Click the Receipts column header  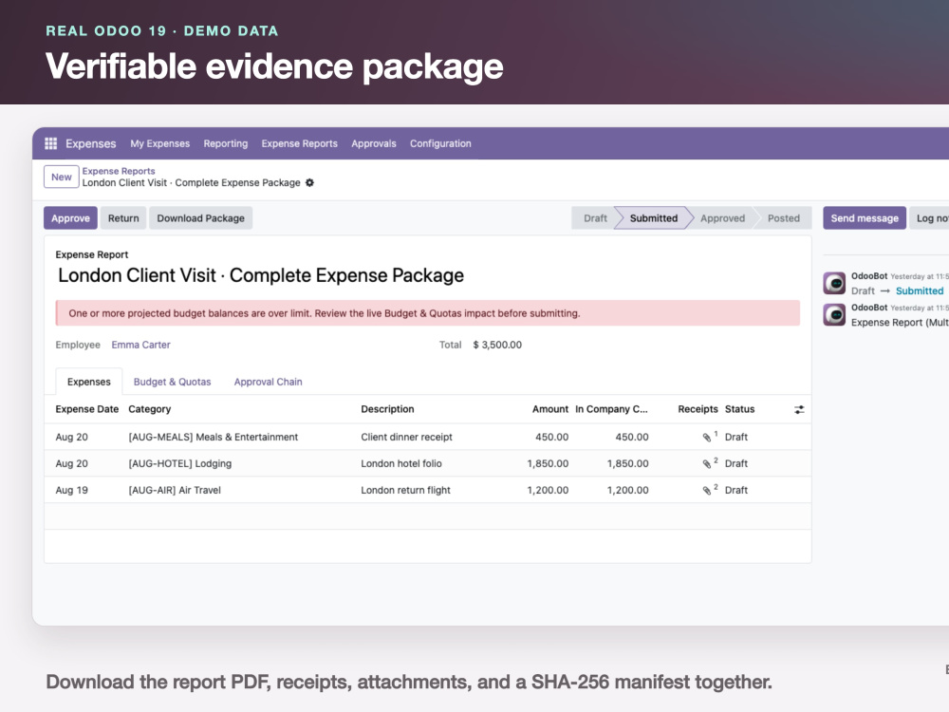pyautogui.click(x=698, y=409)
